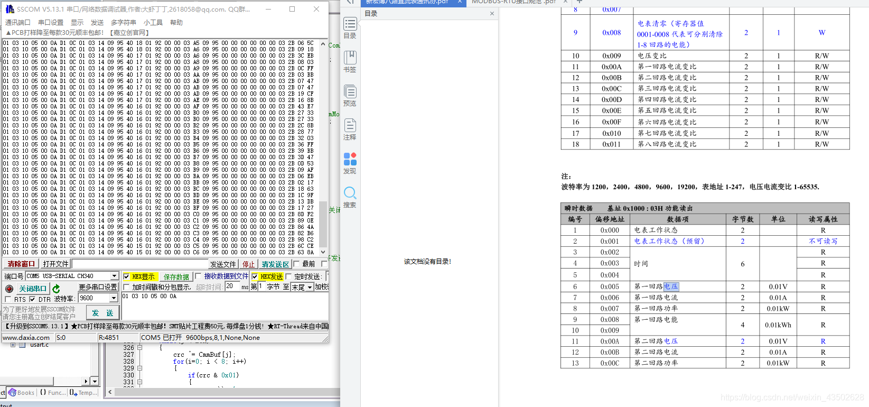Image resolution: width=869 pixels, height=407 pixels.
Task: Open the 书签 bookmarks panel icon
Action: (350, 58)
